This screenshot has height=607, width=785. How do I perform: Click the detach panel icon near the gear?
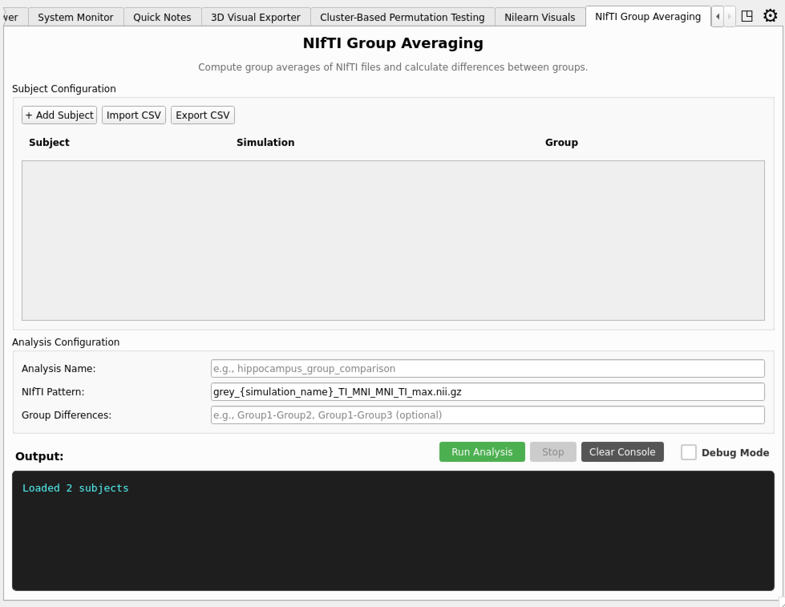747,16
